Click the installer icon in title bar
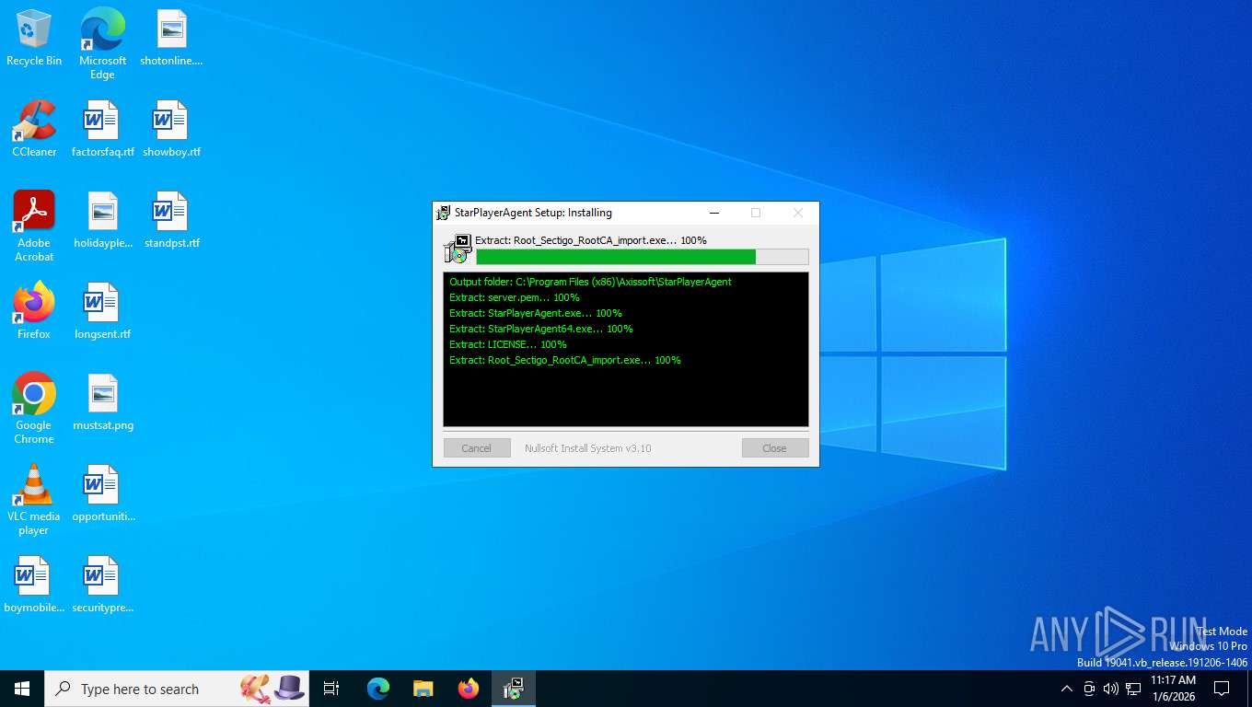Screen dimensions: 1252x707 pos(443,213)
